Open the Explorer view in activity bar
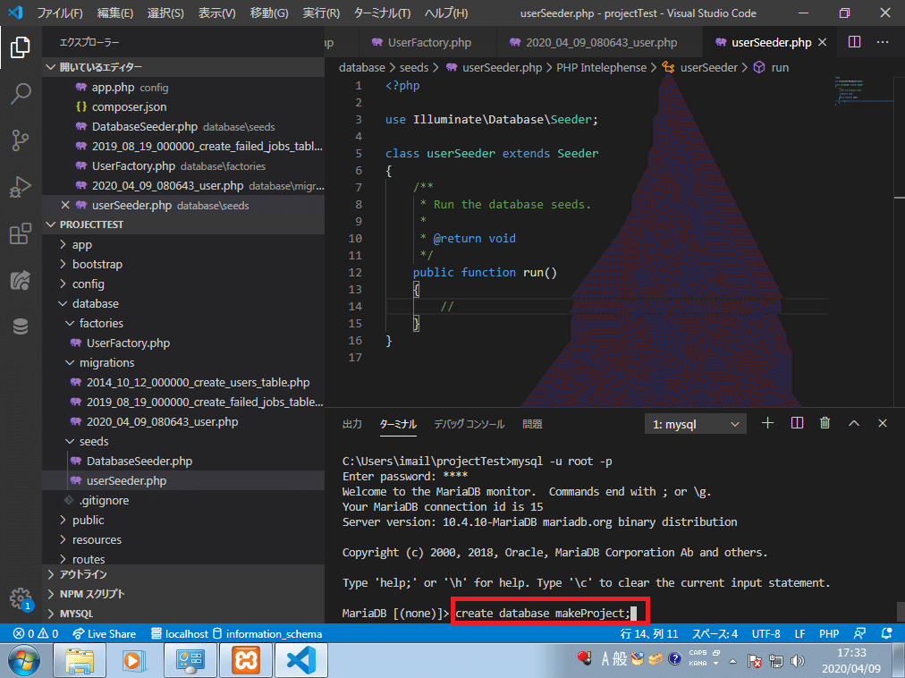 (x=21, y=47)
